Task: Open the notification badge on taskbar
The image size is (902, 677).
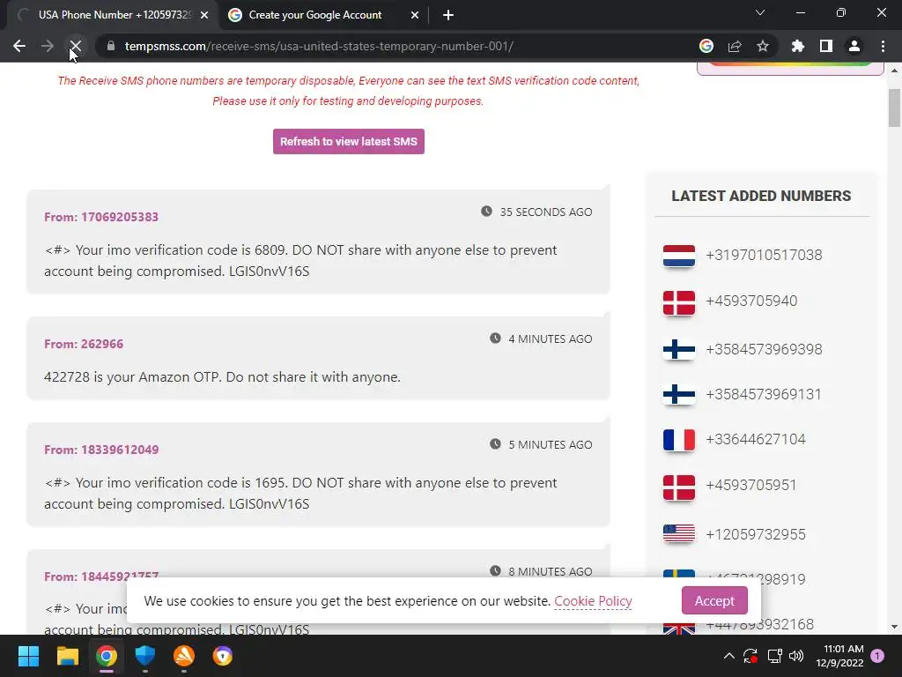Action: pos(877,656)
